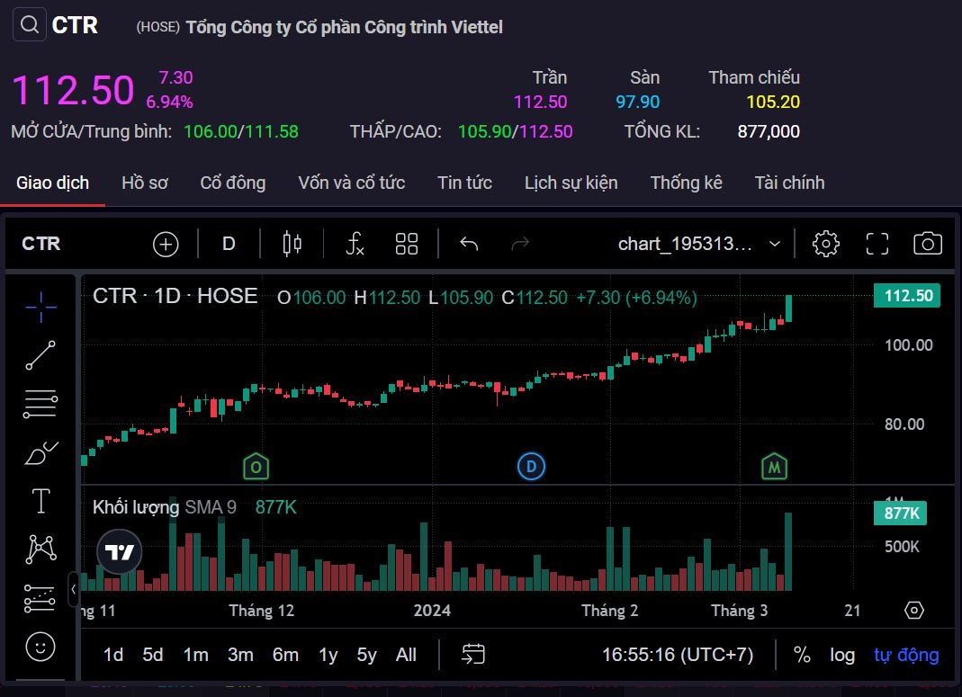Image resolution: width=962 pixels, height=697 pixels.
Task: Open the Tài chính tab
Action: pos(789,183)
